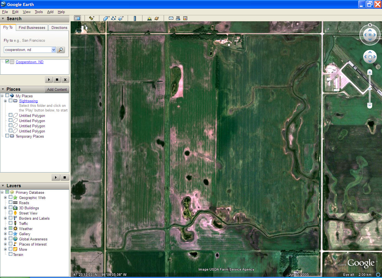The width and height of the screenshot is (382, 278).
Task: Print the current view icon
Action: [178, 18]
